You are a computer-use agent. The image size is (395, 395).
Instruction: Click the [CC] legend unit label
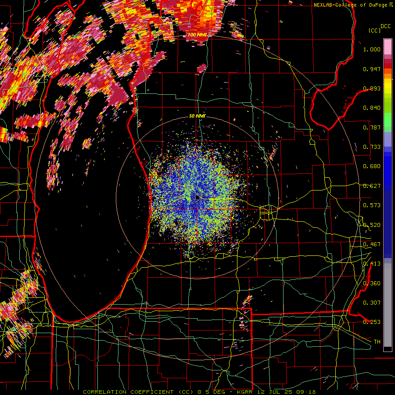point(374,30)
